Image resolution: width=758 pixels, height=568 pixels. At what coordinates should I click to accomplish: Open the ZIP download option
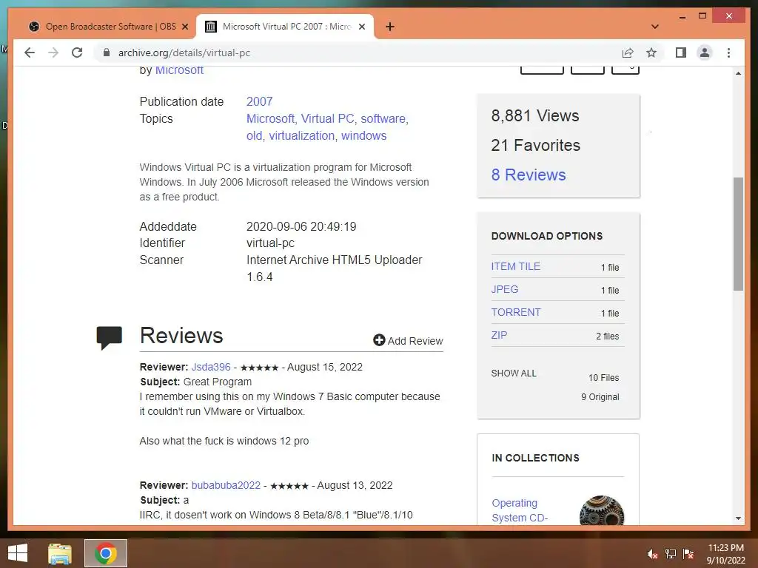[x=499, y=335]
